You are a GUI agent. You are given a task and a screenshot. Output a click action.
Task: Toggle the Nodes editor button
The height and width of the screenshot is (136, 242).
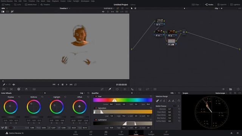[x=209, y=5]
